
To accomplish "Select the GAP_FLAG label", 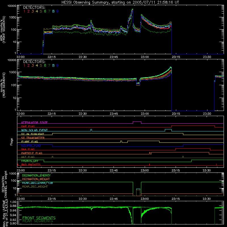I will point(28,126).
